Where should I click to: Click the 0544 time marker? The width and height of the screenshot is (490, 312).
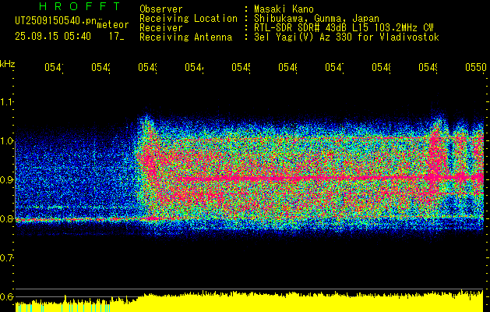coord(194,67)
